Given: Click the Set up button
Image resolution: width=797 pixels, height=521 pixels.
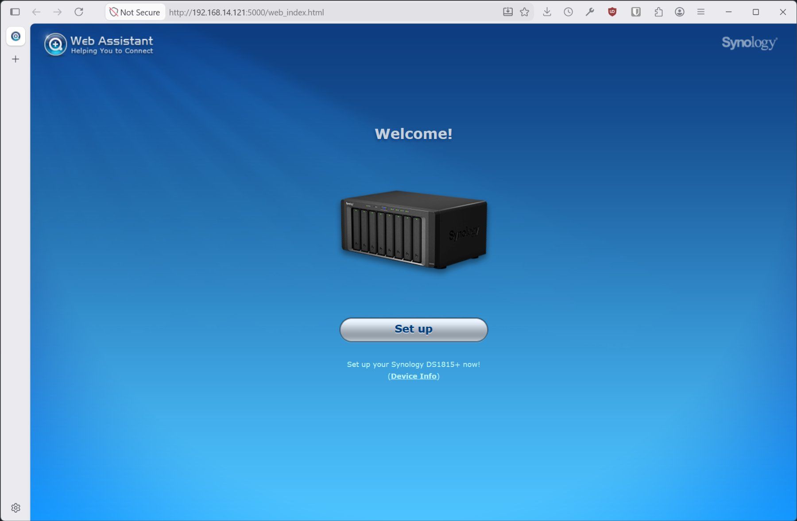Looking at the screenshot, I should [x=414, y=329].
